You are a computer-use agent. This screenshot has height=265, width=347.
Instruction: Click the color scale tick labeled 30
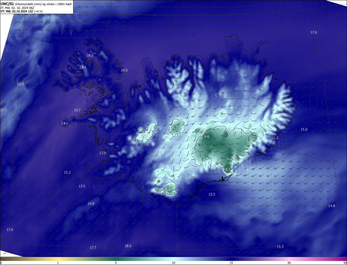pos(289,263)
